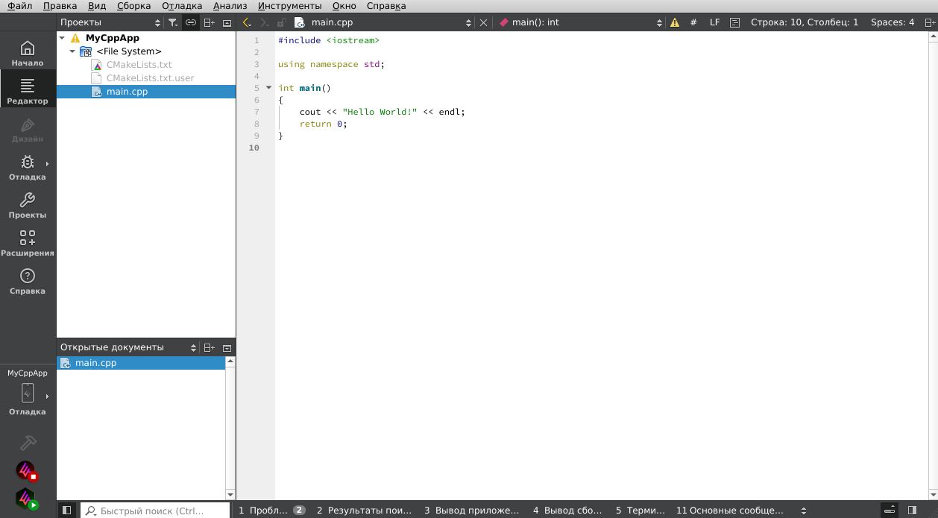Collapse the MyCppApp project tree node
This screenshot has height=518, width=938.
click(x=63, y=38)
